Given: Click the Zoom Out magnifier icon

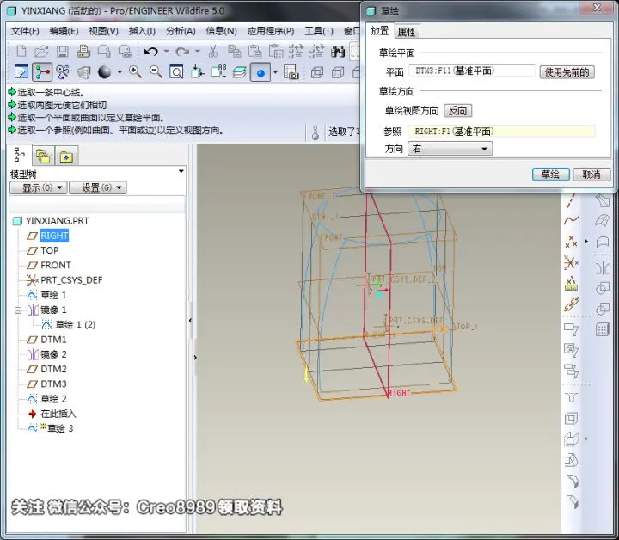Looking at the screenshot, I should pos(156,72).
